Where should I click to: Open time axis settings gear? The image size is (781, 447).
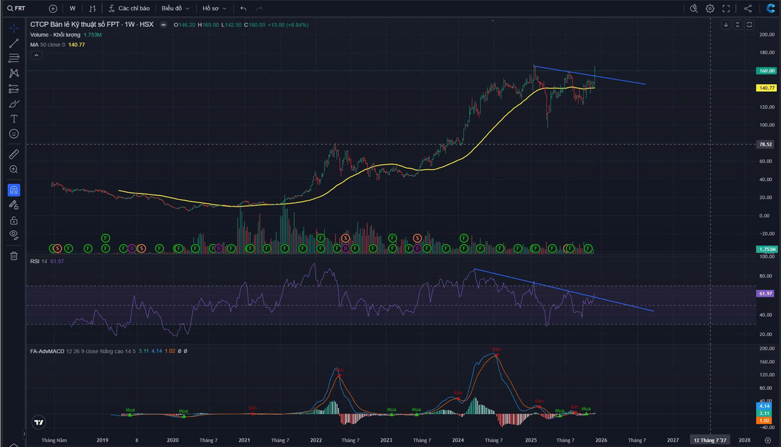click(768, 440)
